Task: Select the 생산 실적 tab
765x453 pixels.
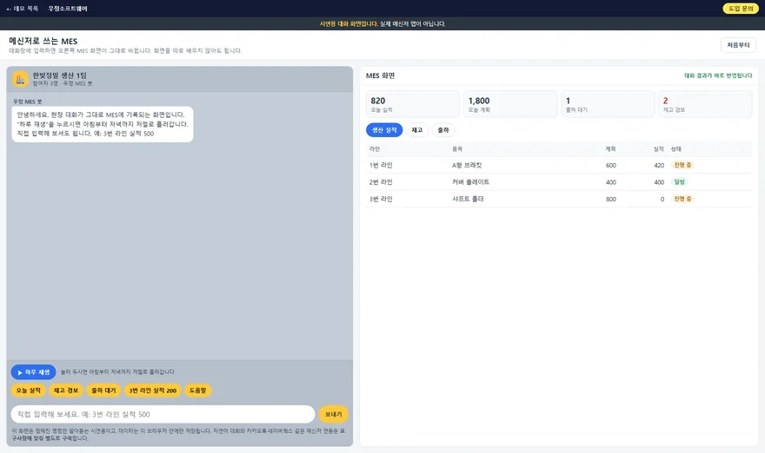Action: tap(384, 130)
